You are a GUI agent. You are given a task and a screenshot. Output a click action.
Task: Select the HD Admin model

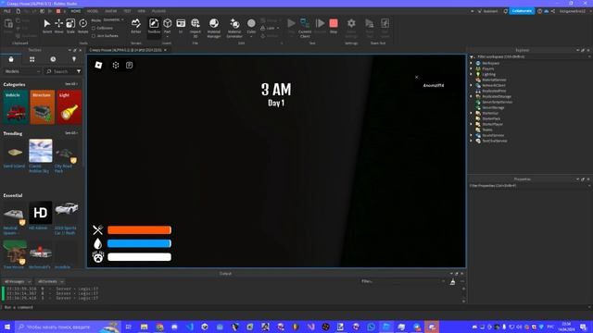point(41,216)
